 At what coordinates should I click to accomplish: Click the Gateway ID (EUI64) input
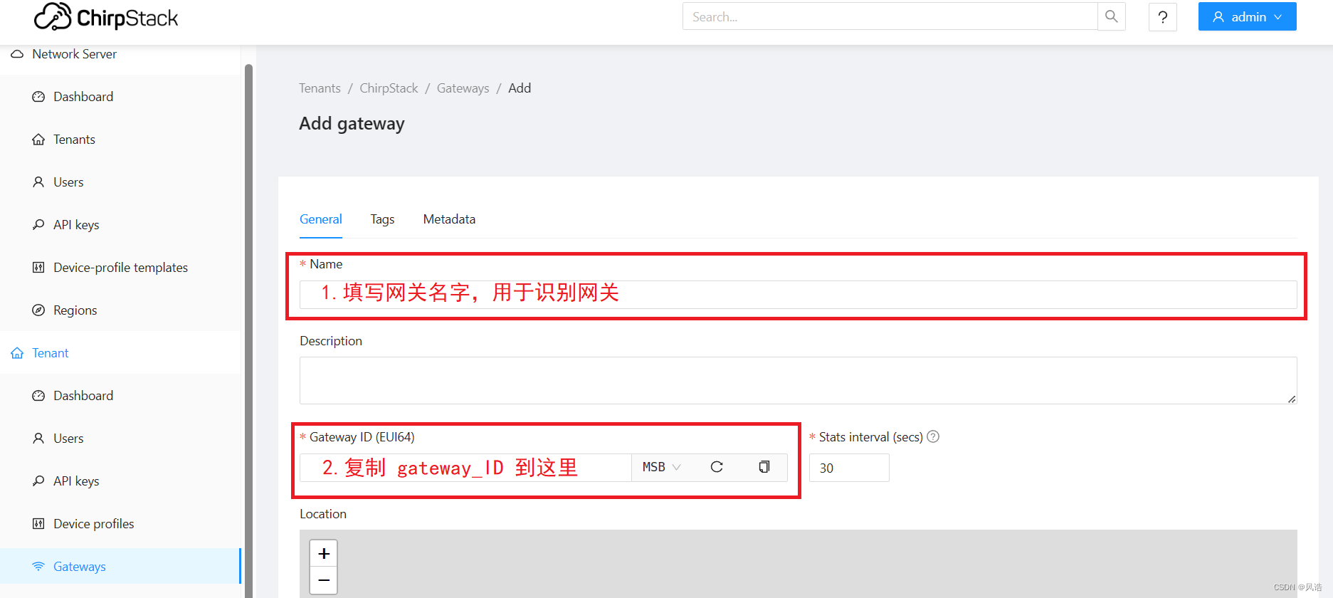click(465, 468)
